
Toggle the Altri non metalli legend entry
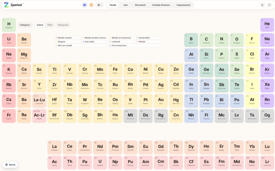point(81,45)
